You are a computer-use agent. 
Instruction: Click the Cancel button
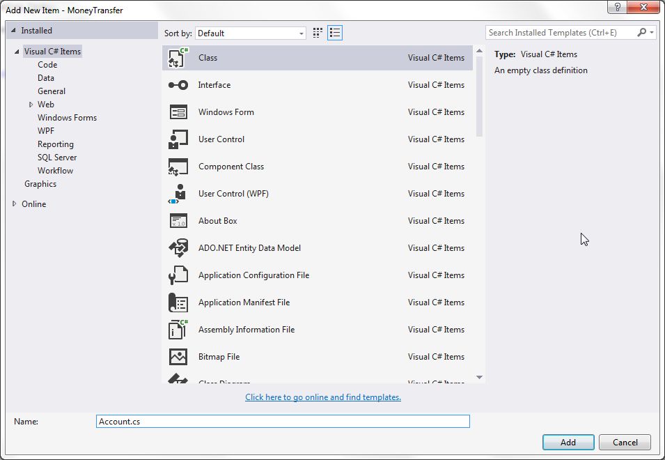625,442
